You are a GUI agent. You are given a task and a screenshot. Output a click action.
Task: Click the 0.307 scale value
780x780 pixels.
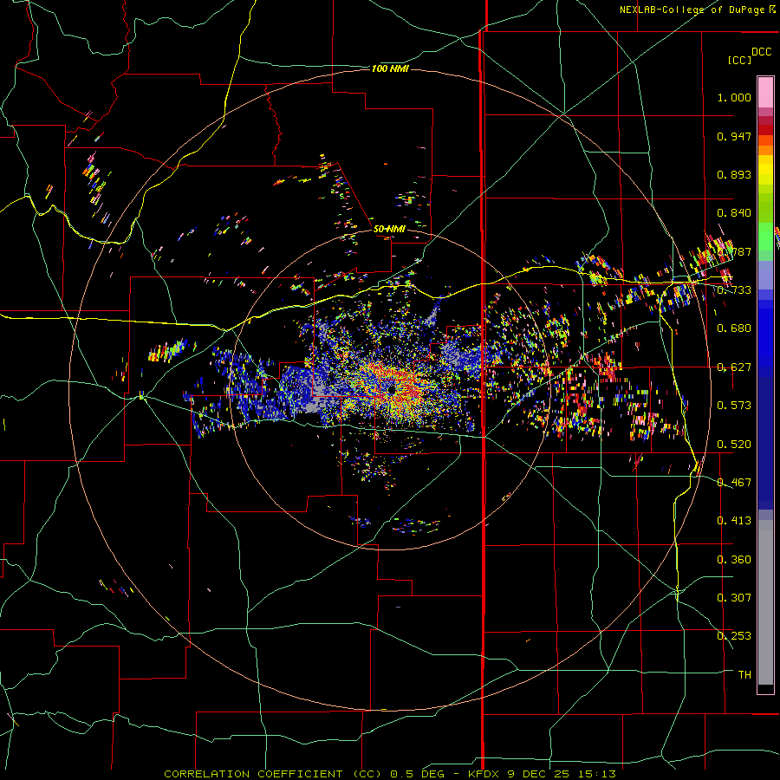[x=734, y=598]
